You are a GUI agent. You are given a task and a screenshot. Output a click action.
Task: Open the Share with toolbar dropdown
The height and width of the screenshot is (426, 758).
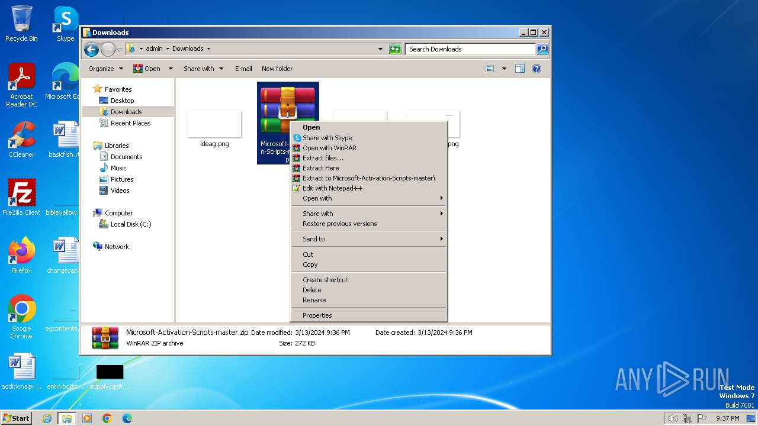click(203, 69)
